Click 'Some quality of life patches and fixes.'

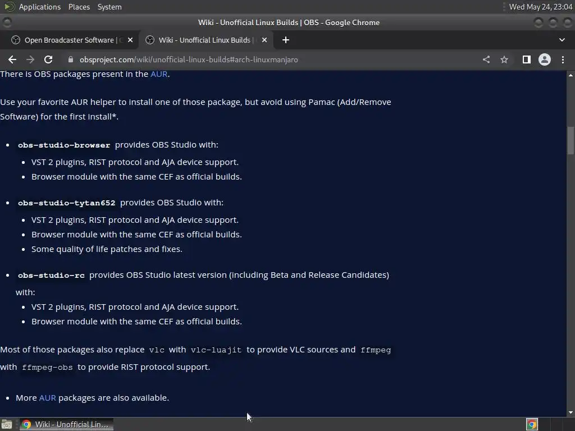tap(107, 249)
